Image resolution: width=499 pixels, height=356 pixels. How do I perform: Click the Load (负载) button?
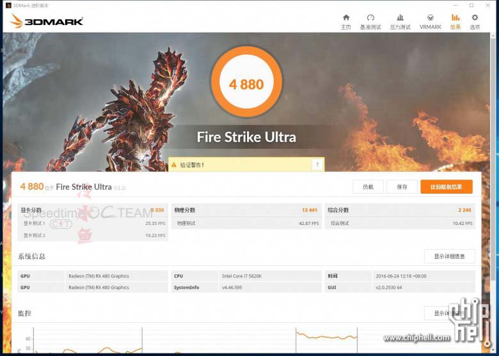pyautogui.click(x=368, y=187)
